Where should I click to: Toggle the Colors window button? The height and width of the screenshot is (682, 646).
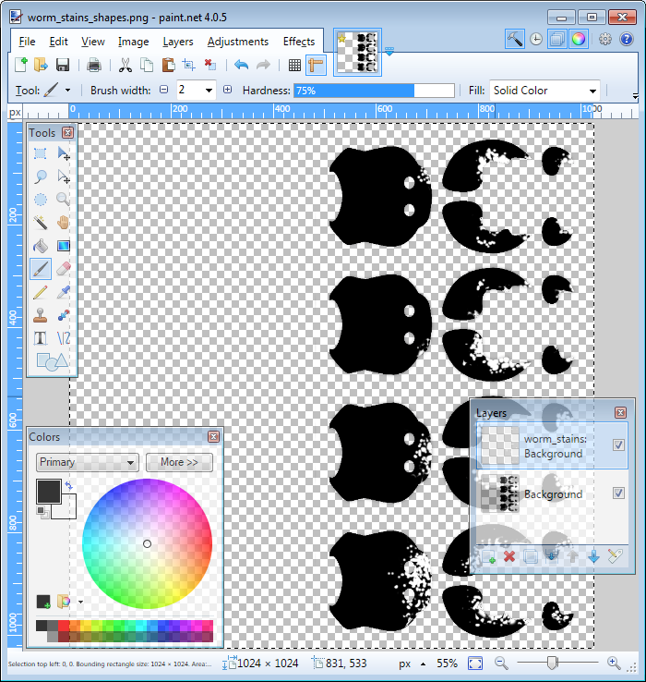pos(579,39)
